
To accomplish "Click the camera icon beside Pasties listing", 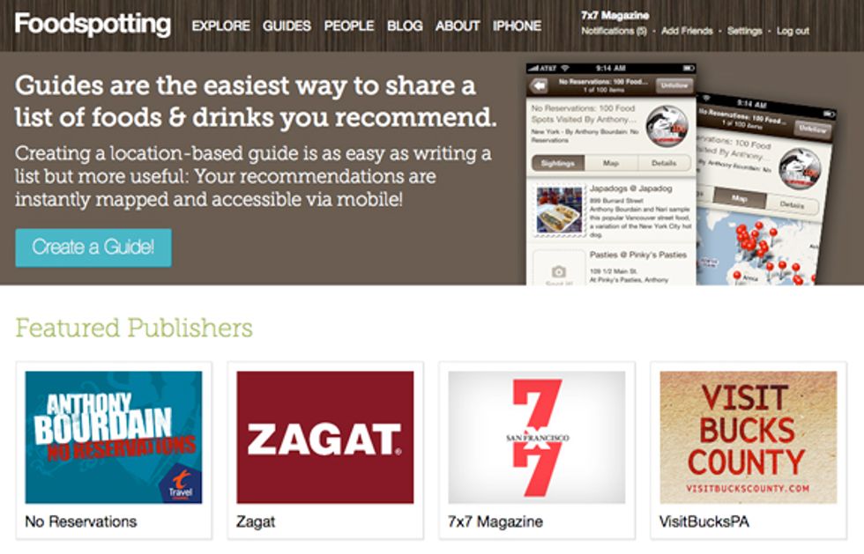I will (559, 271).
